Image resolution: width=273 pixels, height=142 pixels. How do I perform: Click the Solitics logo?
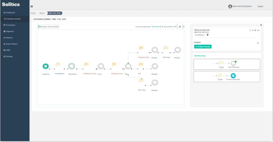click(x=11, y=4)
